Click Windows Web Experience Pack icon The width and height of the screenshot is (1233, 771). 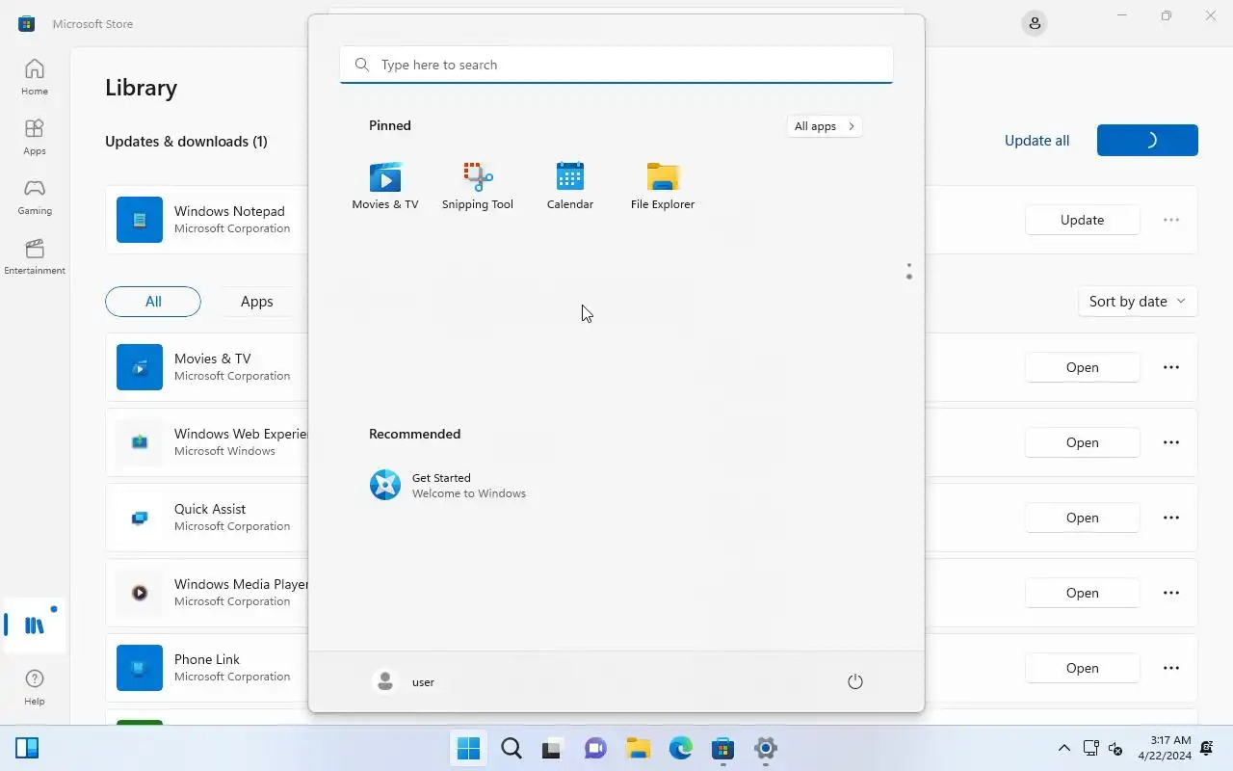[x=140, y=442]
